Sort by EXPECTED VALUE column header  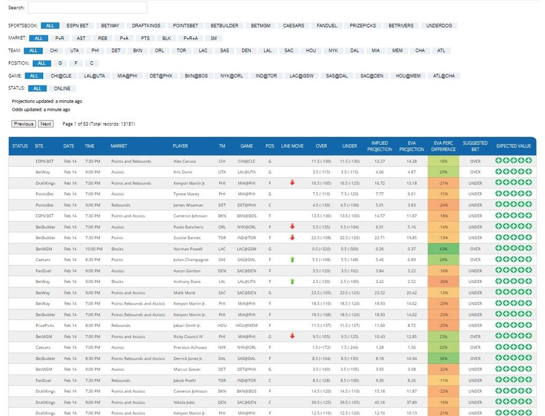coord(513,146)
